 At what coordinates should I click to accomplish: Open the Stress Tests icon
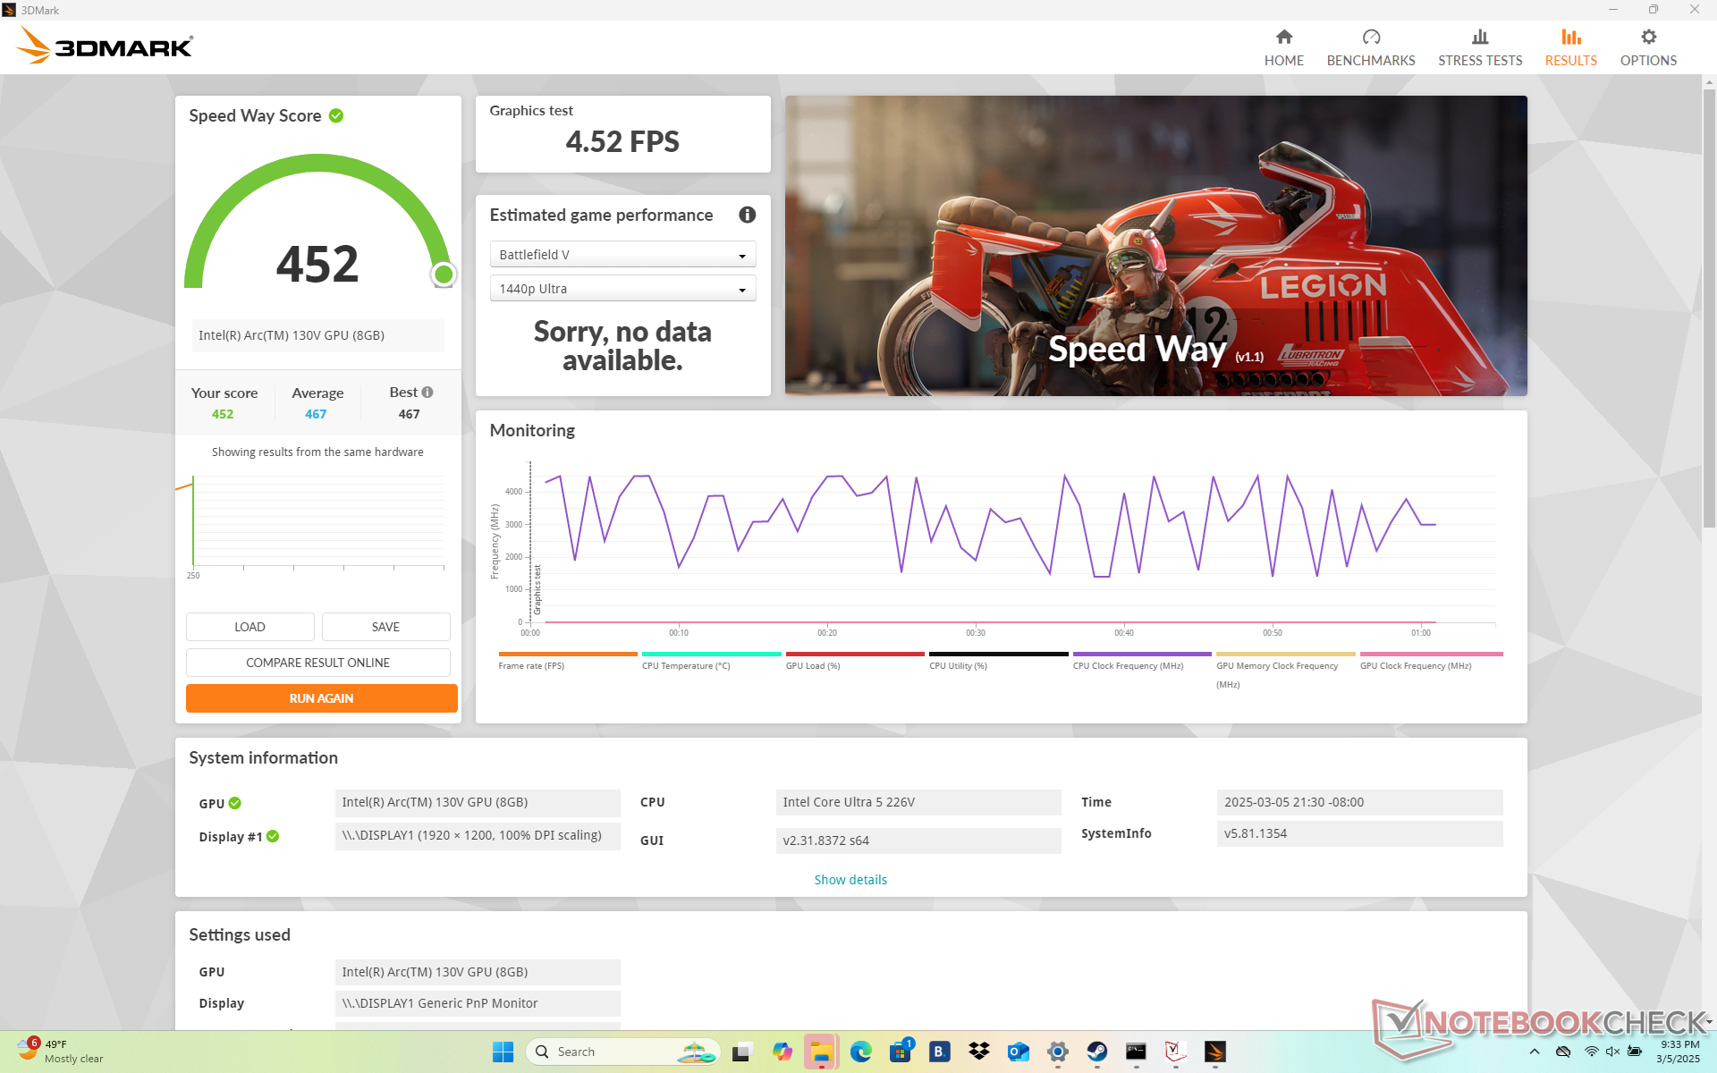pos(1479,38)
